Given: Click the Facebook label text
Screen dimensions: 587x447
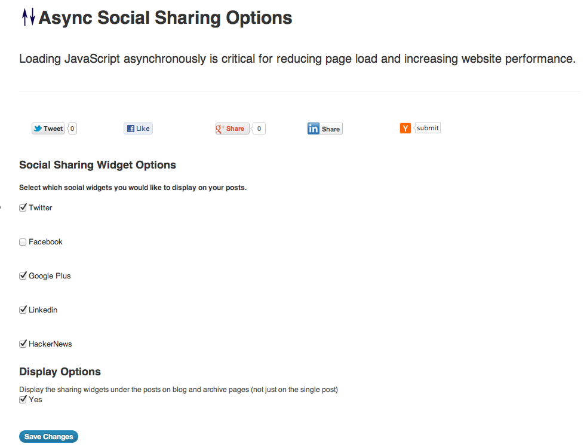Looking at the screenshot, I should click(x=45, y=241).
